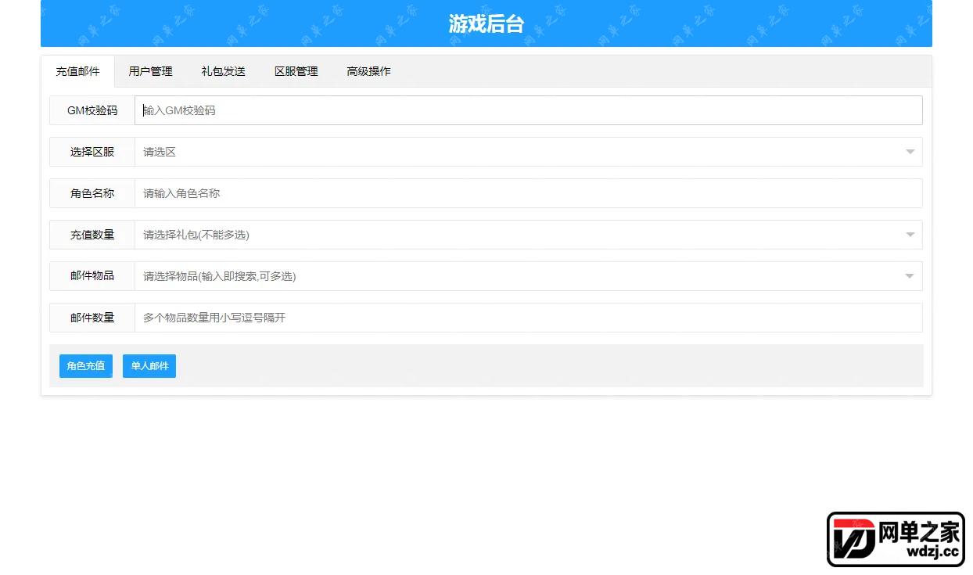Expand the 选择区服 dropdown
Viewport: 973px width, 575px height.
tap(529, 152)
